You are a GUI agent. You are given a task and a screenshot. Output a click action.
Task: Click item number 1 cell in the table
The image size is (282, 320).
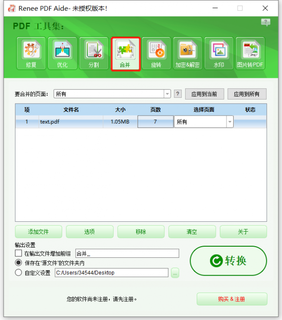27,122
